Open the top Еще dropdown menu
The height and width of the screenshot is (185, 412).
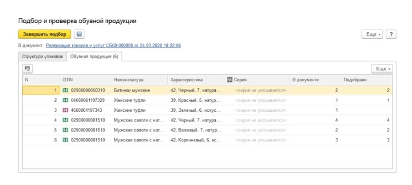[x=373, y=35]
